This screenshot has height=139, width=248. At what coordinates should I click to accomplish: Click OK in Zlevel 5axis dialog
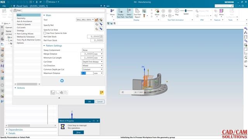(90, 102)
